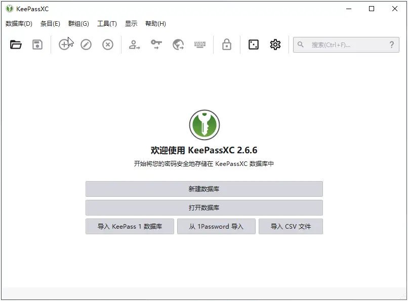Click the 打开数据库 button

(204, 208)
